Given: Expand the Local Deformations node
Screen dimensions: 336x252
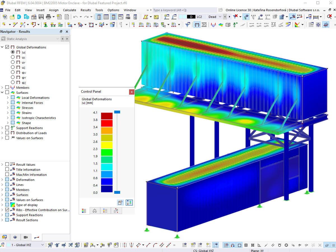Looking at the screenshot, I should click(x=8, y=97).
